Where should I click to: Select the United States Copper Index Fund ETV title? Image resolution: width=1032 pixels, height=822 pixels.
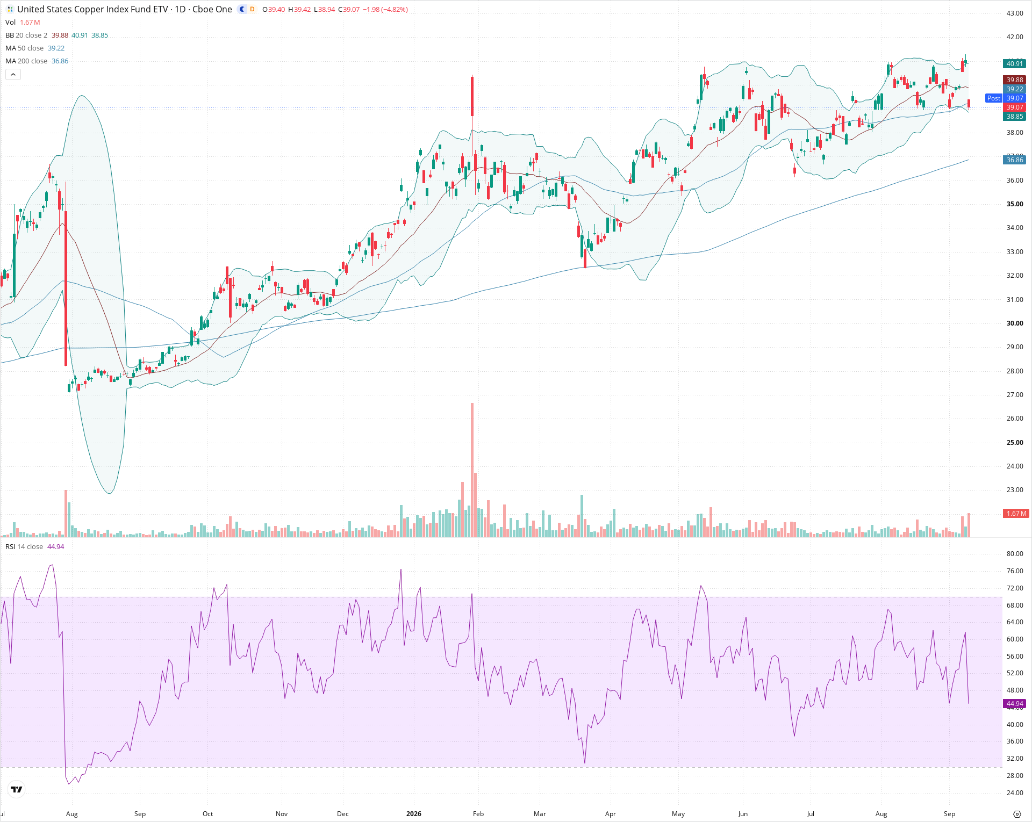coord(92,9)
